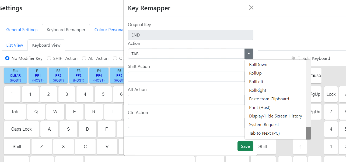Open the General Settings tab
The height and width of the screenshot is (162, 346).
pos(22,30)
